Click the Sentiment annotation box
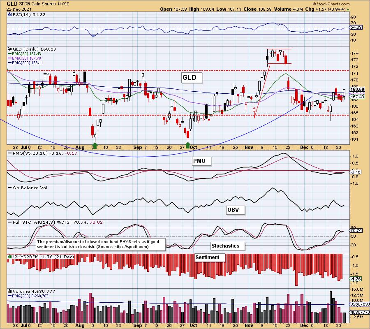This screenshot has height=329, width=370. pos(209,257)
